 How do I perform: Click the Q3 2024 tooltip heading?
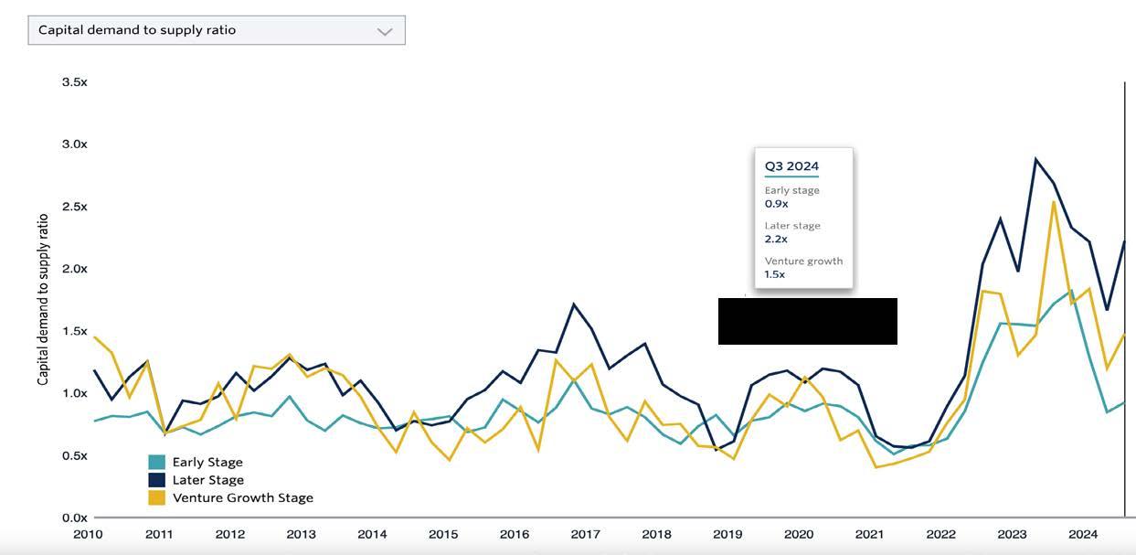click(791, 166)
